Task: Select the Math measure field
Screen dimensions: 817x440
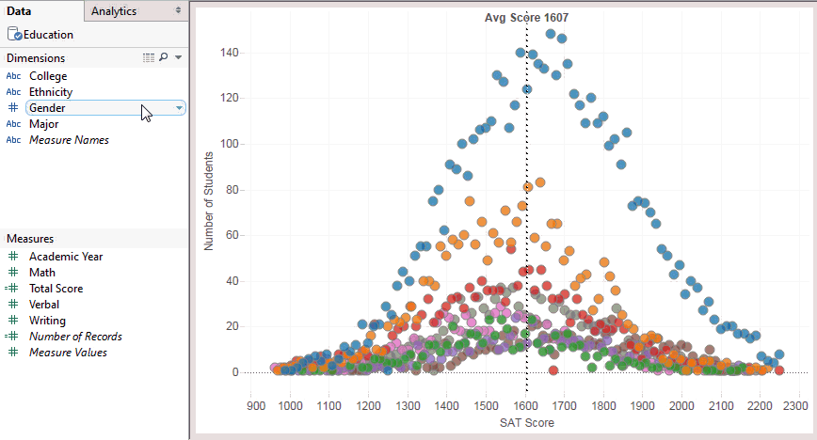Action: click(42, 273)
